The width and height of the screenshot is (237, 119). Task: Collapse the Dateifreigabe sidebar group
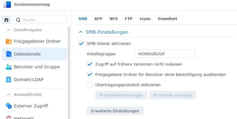pos(9,30)
